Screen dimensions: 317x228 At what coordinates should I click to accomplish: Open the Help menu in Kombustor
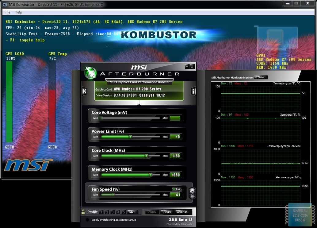pyautogui.click(x=18, y=12)
